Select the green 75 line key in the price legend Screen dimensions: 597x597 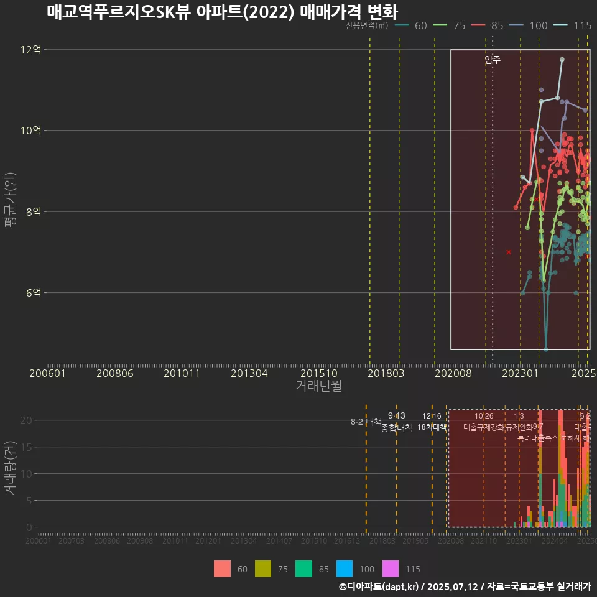(x=440, y=25)
